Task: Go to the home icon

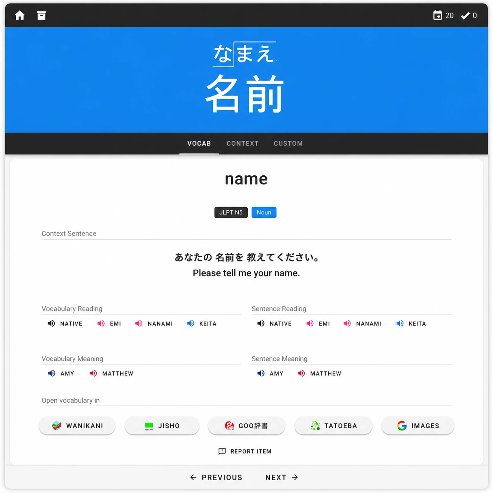Action: 20,15
